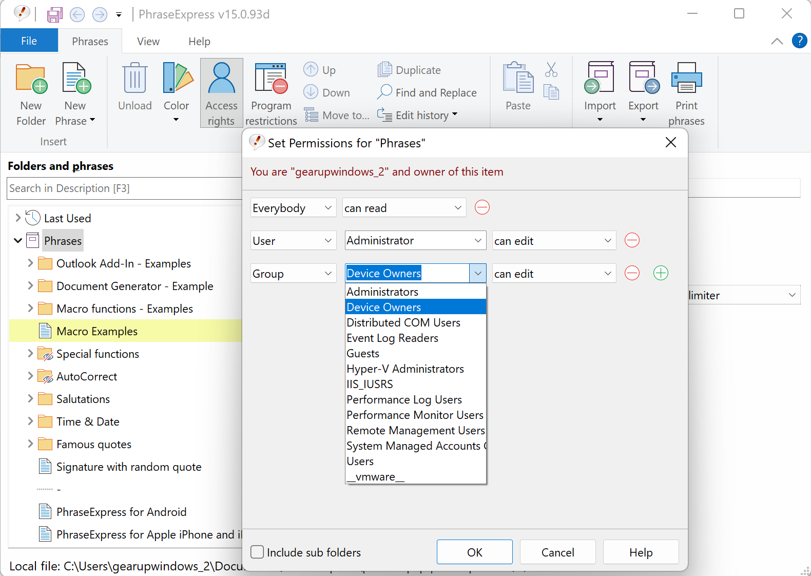This screenshot has width=811, height=576.
Task: Expand the Outlook Add-In Examples folder
Action: pyautogui.click(x=30, y=263)
